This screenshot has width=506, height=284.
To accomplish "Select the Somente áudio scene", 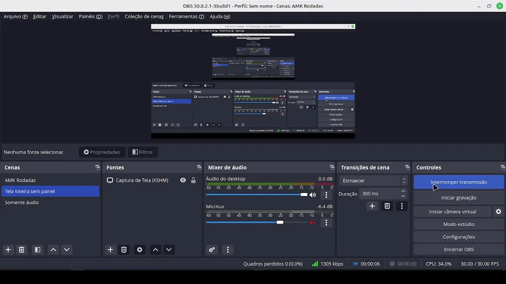I will (50, 202).
